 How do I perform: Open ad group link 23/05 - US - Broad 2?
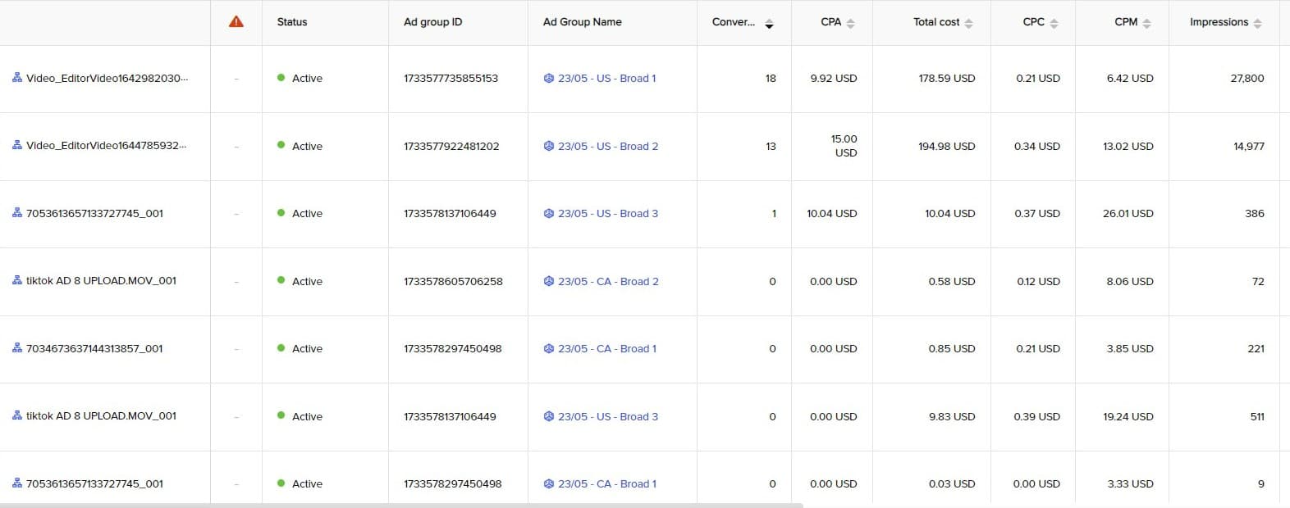coord(608,146)
